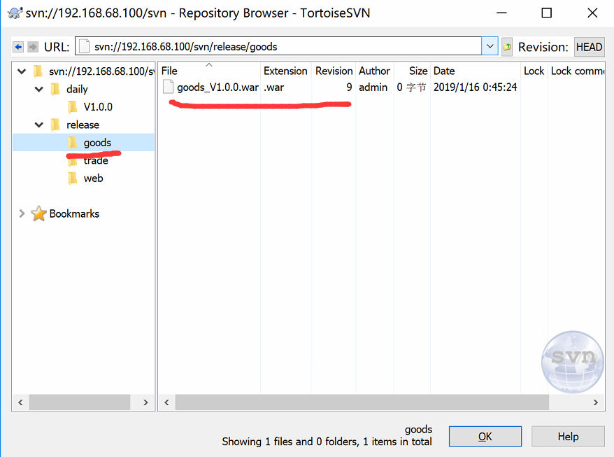Screen dimensions: 614x457
Task: Collapse the daily folder node
Action: tap(39, 90)
